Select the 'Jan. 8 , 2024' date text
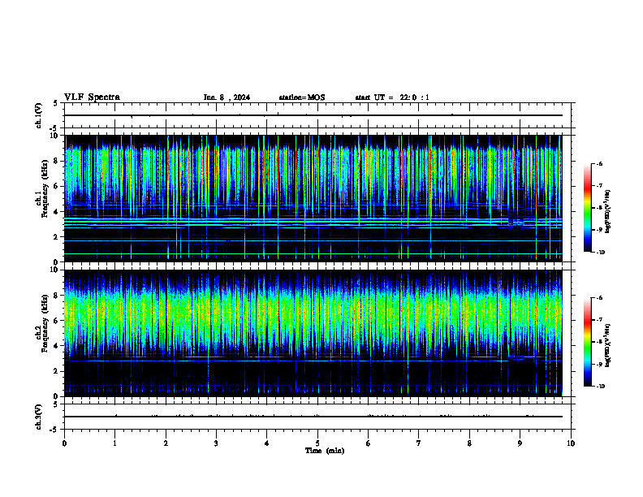 point(227,97)
